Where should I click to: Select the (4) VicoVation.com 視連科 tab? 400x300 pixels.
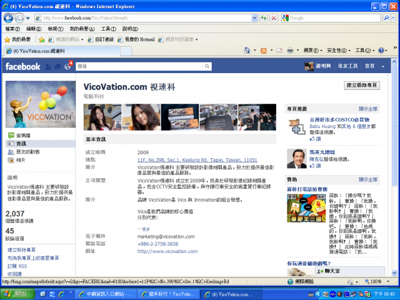tap(62, 51)
